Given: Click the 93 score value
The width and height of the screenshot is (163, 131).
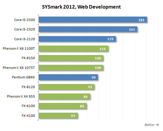Looking at the screenshot, I should (90, 87).
